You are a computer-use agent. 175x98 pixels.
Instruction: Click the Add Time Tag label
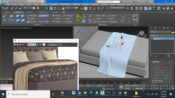(x=110, y=89)
